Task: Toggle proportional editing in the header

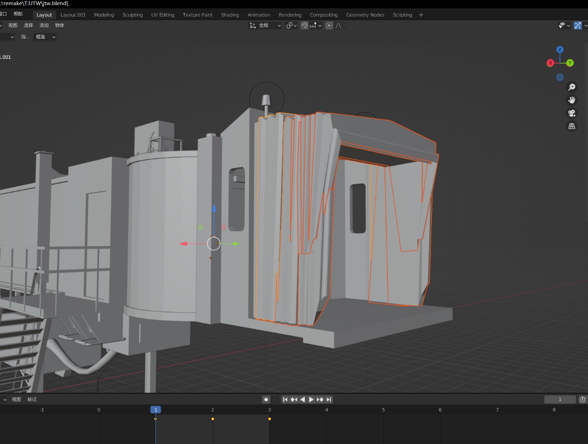Action: point(329,26)
